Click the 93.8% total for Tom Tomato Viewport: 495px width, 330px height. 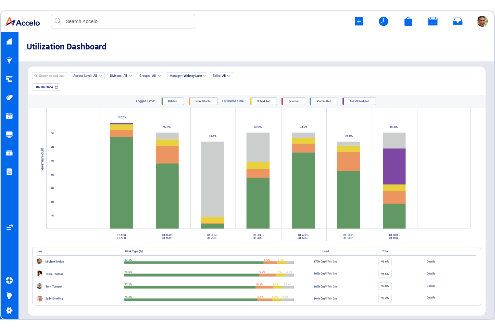(x=385, y=286)
